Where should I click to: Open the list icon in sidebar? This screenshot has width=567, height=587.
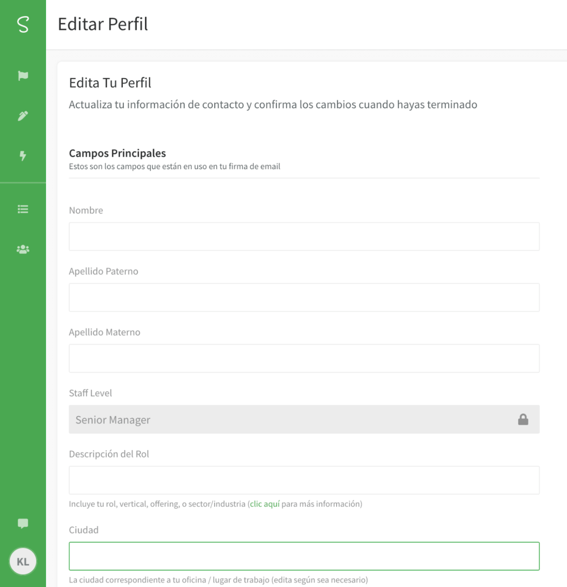coord(23,209)
